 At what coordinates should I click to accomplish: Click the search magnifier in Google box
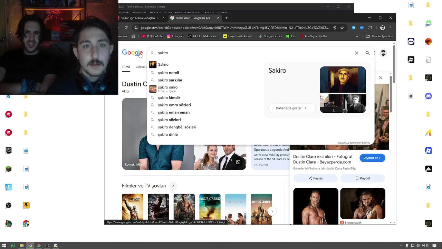367,53
